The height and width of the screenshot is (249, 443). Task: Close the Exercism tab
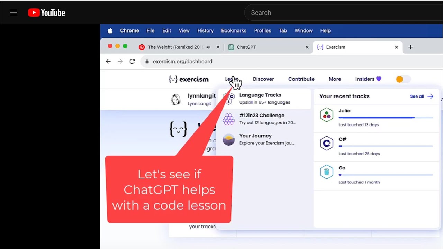click(396, 47)
